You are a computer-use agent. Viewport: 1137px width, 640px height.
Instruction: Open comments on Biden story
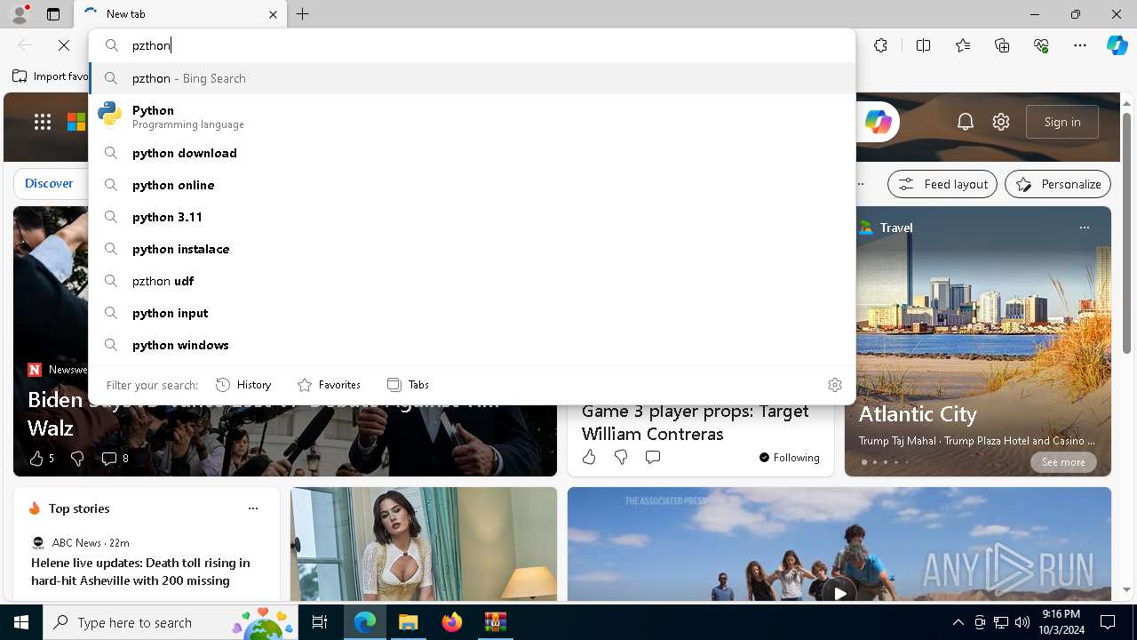coord(115,459)
